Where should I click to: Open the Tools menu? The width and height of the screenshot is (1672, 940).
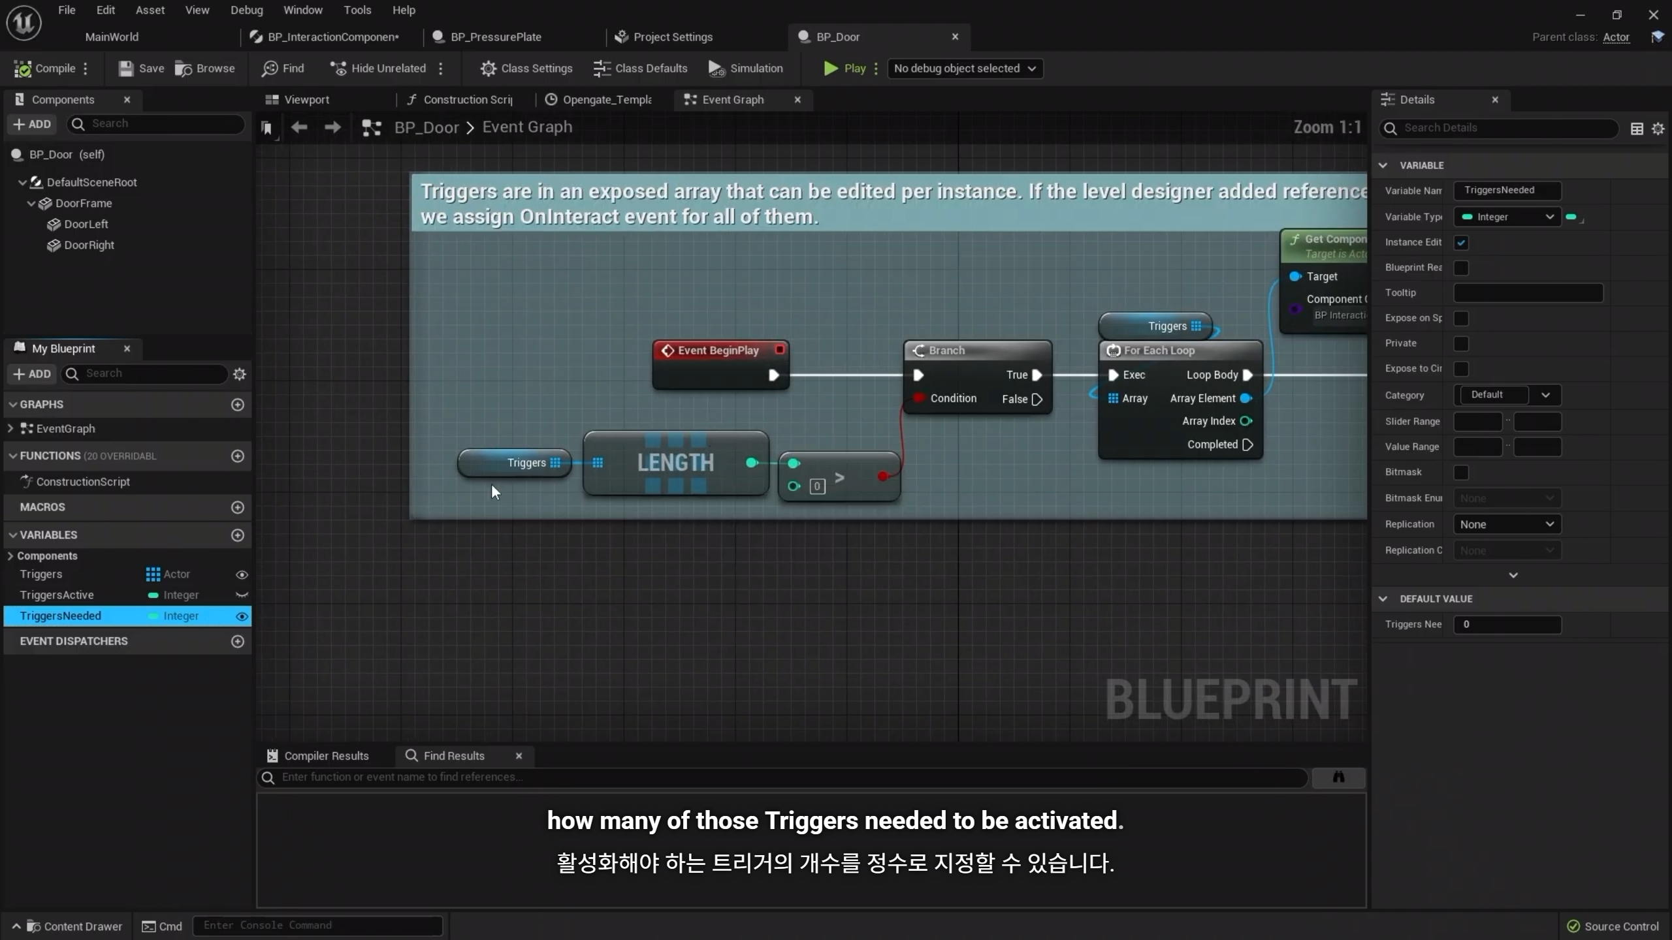357,10
